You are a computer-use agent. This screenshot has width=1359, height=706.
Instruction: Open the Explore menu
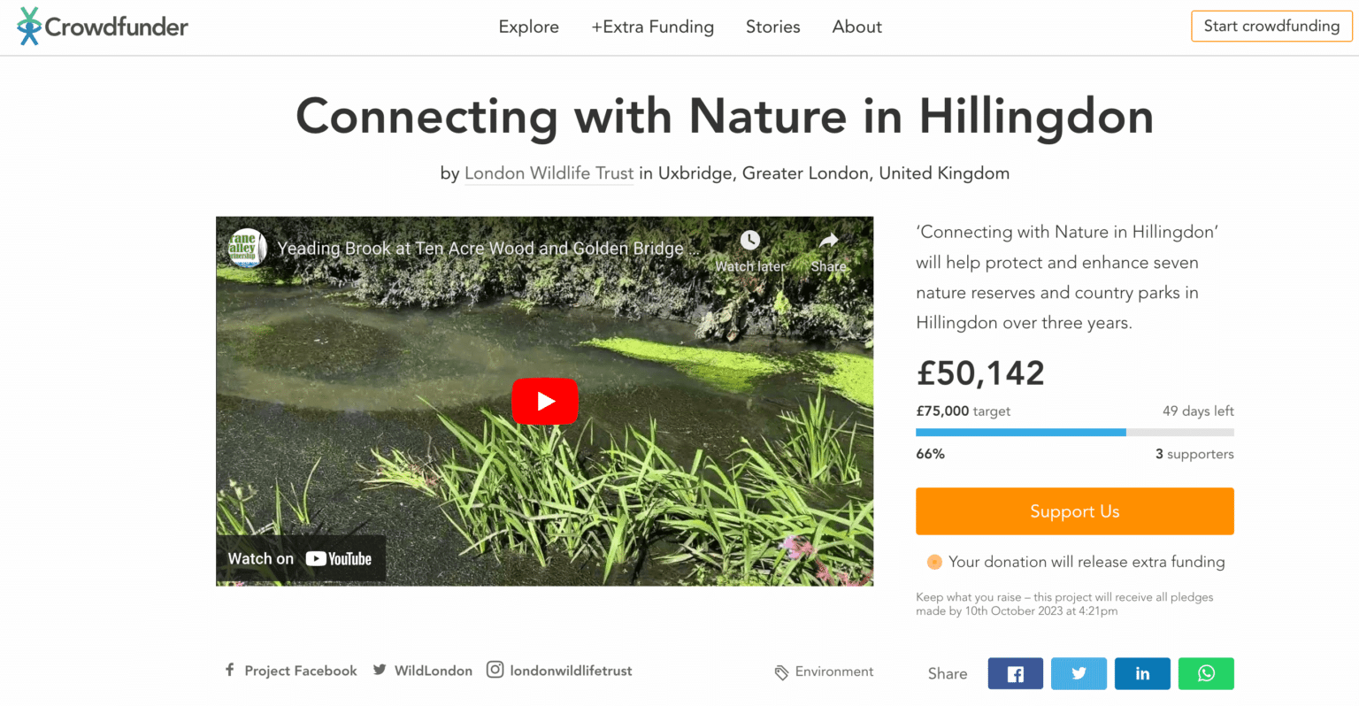(x=528, y=27)
